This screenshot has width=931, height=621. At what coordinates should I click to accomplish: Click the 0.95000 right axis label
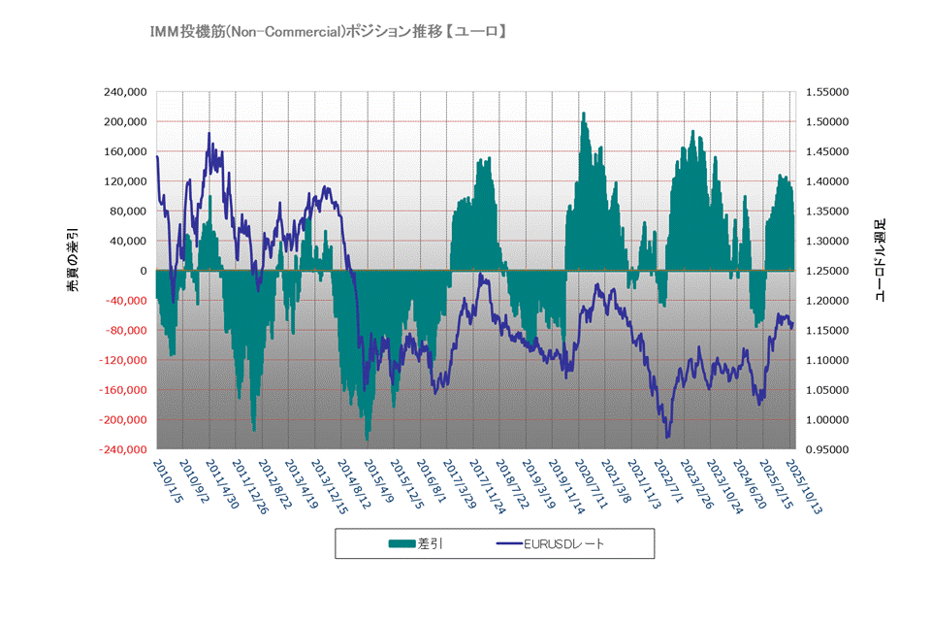coord(826,449)
